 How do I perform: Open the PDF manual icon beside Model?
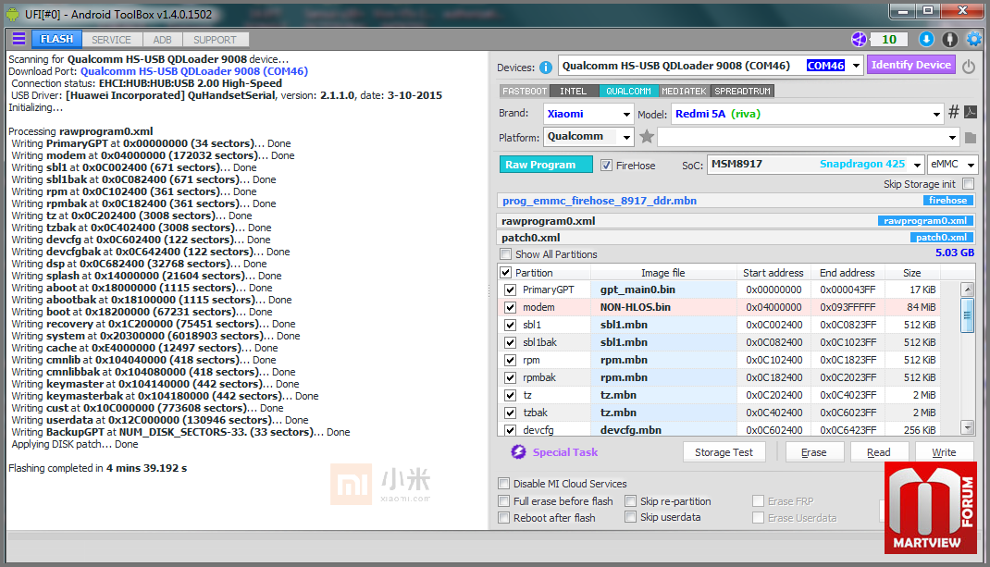(x=971, y=113)
